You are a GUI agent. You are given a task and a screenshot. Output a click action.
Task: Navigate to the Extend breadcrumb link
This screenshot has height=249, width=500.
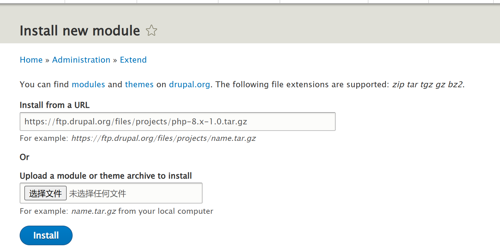coord(133,60)
